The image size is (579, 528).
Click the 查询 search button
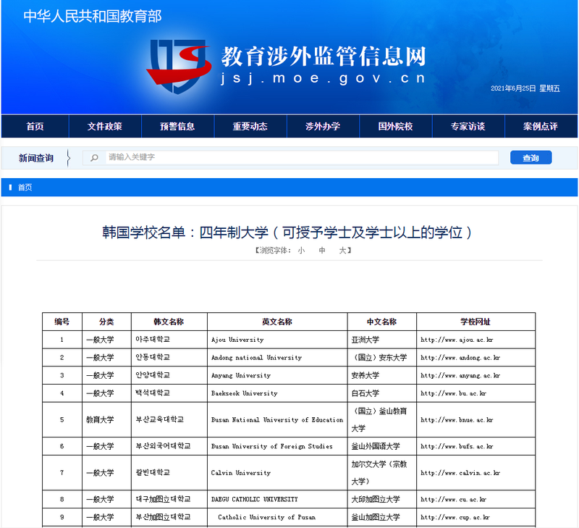(531, 158)
